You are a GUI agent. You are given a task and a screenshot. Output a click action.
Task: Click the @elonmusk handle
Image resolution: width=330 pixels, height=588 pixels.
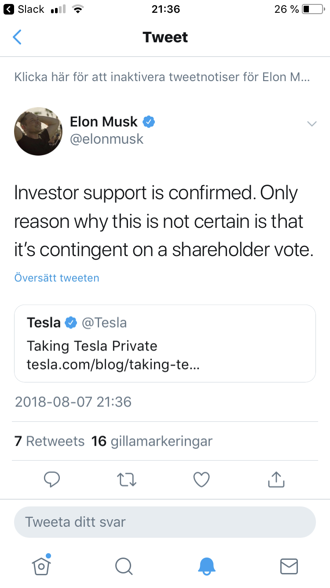pos(107,139)
